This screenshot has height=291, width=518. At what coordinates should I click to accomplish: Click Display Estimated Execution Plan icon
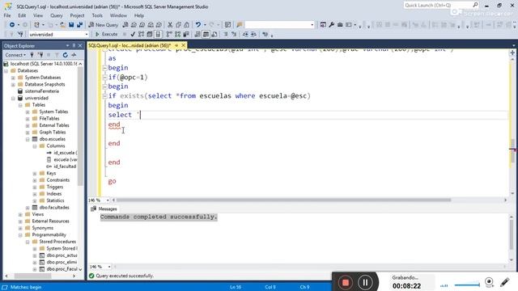pos(141,34)
